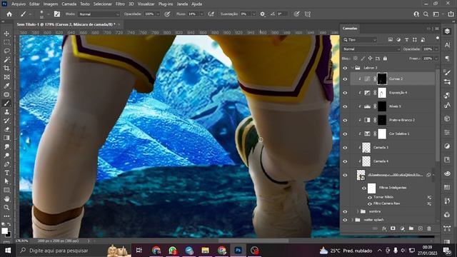Select the Crop tool
Viewport: 457px width, 257px height.
6,69
